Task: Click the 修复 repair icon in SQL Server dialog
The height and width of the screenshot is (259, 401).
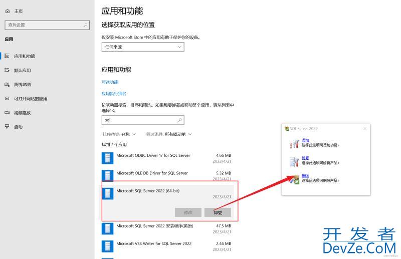Action: (x=294, y=162)
